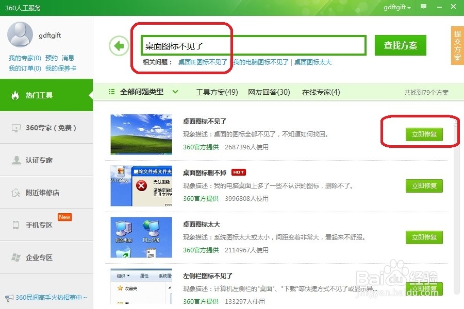The width and height of the screenshot is (464, 309).
Task: Click the 360民间高手火热招募中 link
Action: tap(51, 298)
